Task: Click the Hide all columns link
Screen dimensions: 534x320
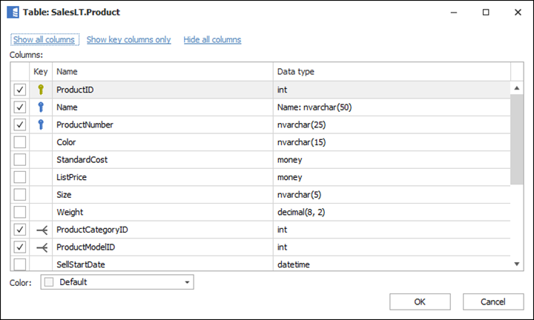Action: [x=212, y=40]
